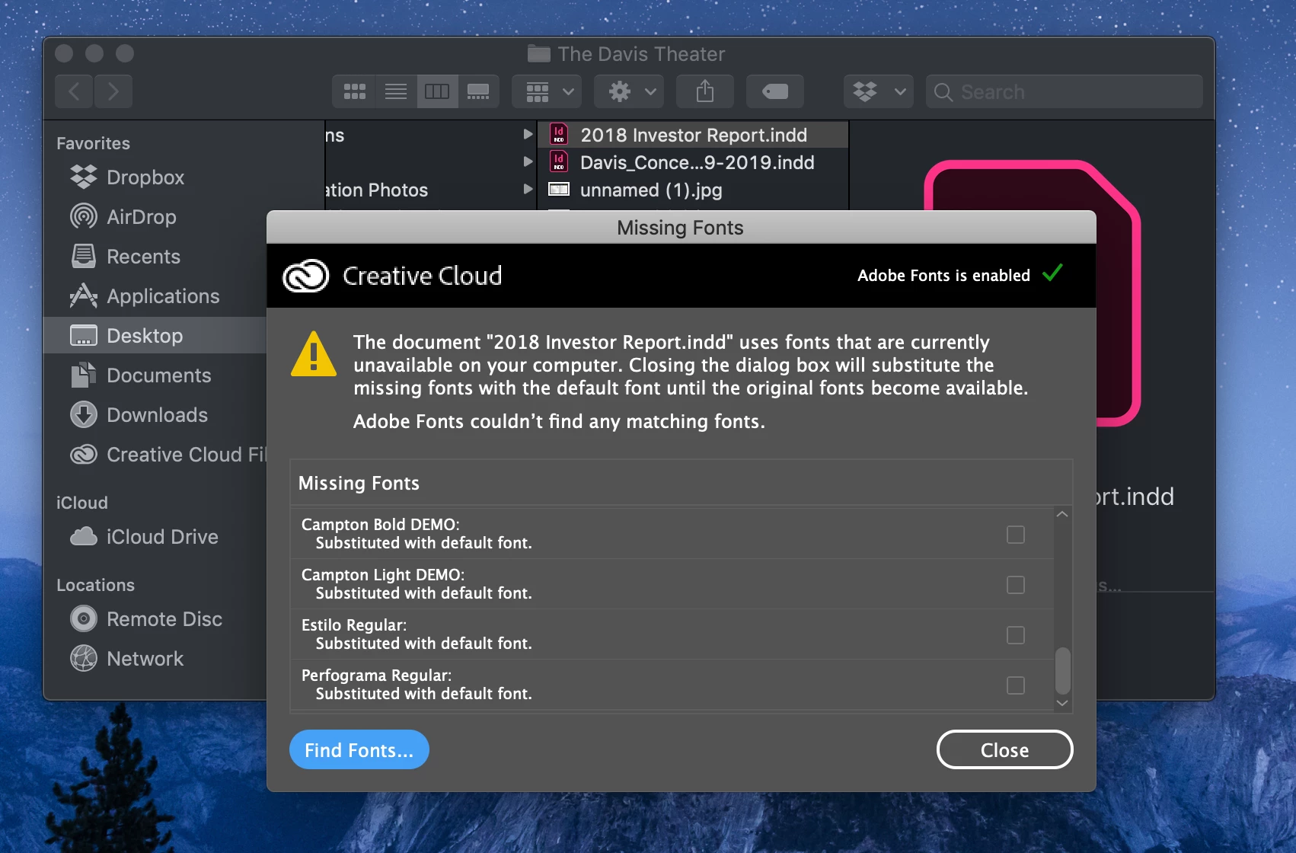Close the Missing Fonts dialog

[1004, 750]
